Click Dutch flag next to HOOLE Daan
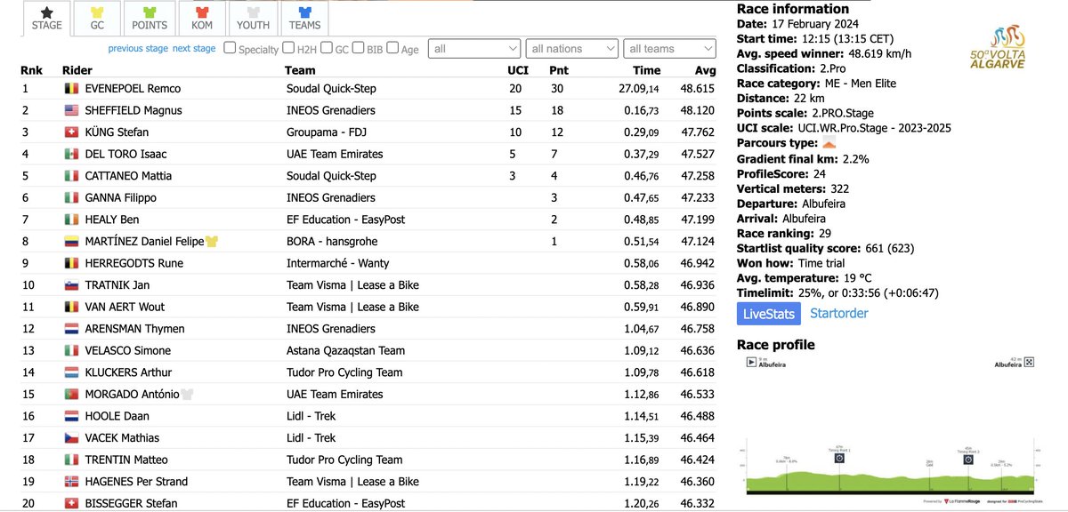The width and height of the screenshot is (1068, 512). 71,416
